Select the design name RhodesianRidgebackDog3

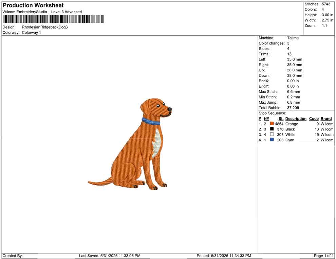pyautogui.click(x=45, y=27)
